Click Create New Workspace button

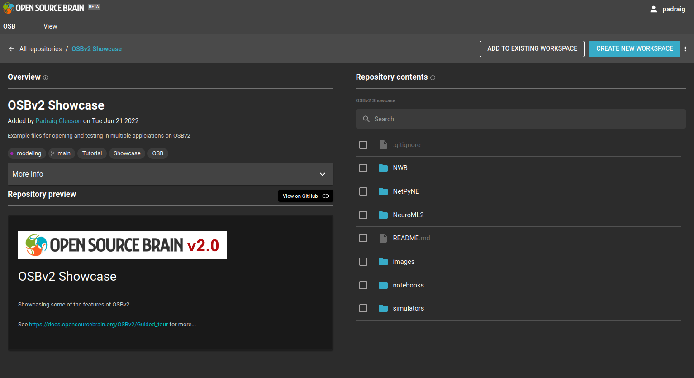pyautogui.click(x=635, y=48)
